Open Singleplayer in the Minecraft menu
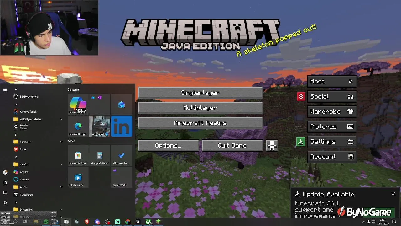This screenshot has width=401, height=226. click(200, 93)
